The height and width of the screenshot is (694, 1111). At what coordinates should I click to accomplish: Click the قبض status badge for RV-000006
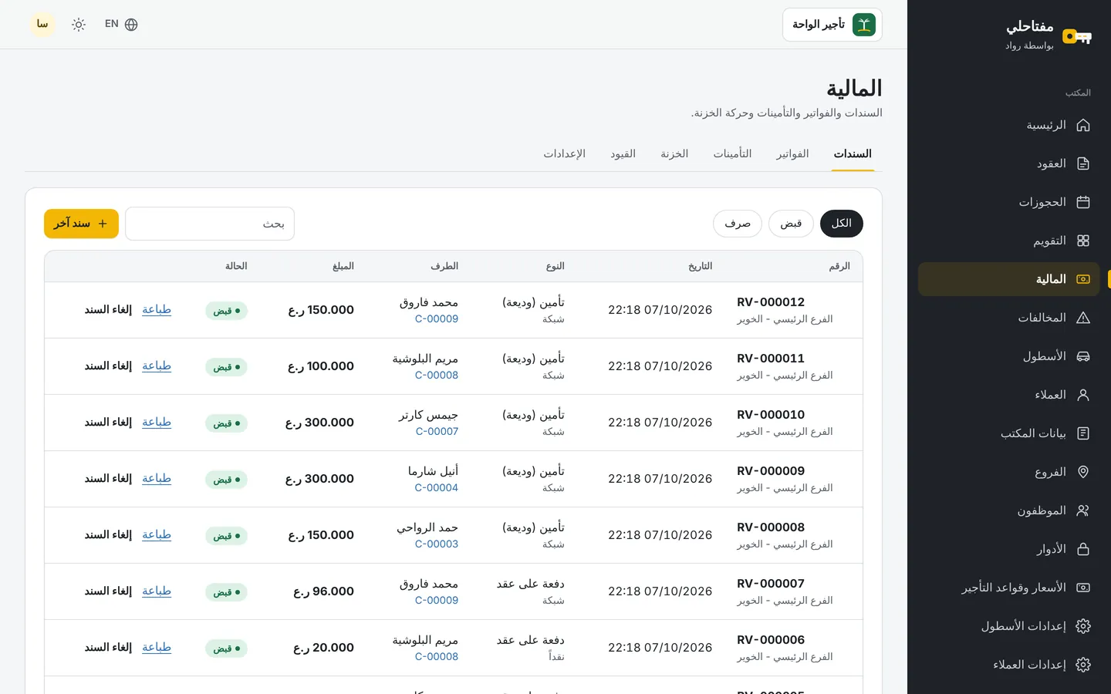click(x=226, y=649)
